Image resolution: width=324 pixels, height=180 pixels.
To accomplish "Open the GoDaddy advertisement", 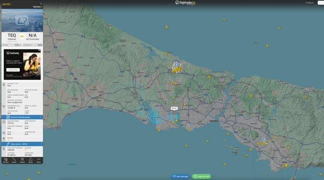I will tap(22, 65).
